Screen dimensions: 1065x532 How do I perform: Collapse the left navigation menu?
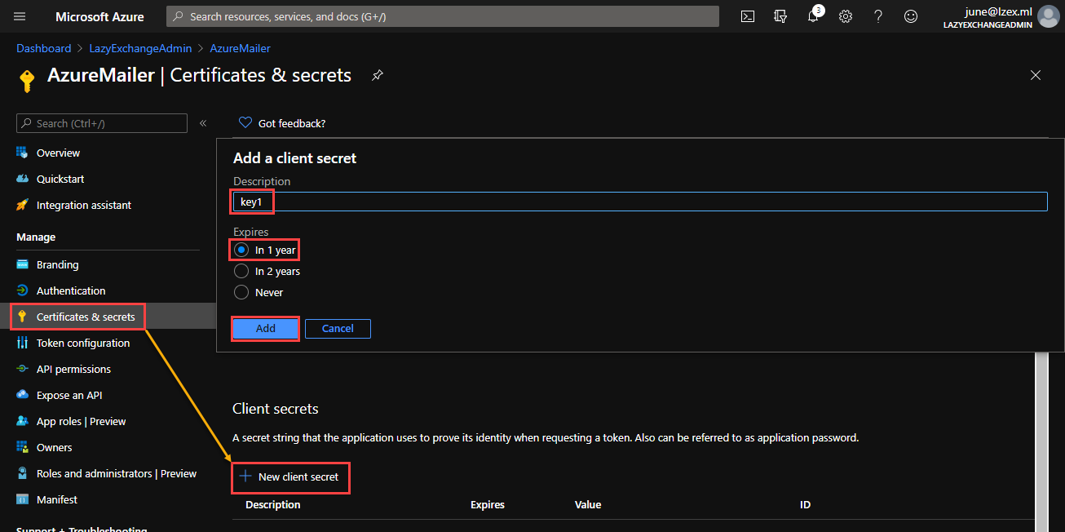coord(203,123)
